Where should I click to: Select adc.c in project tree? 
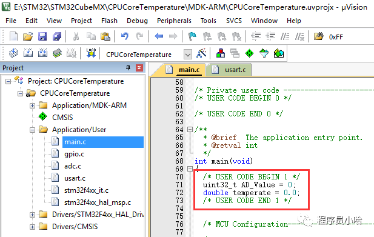(x=73, y=166)
